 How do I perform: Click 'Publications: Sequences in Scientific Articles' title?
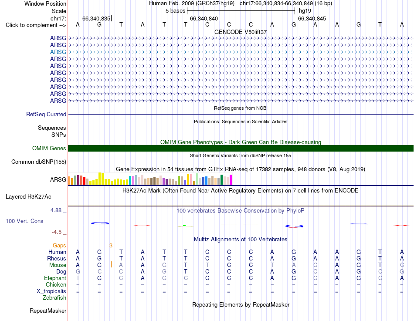point(241,122)
